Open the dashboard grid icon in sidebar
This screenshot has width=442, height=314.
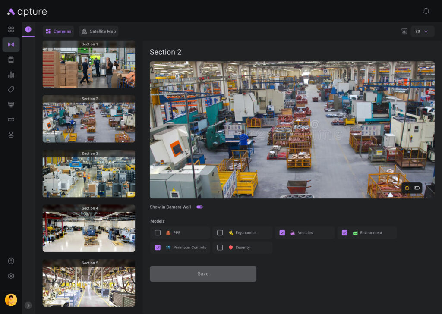[11, 29]
